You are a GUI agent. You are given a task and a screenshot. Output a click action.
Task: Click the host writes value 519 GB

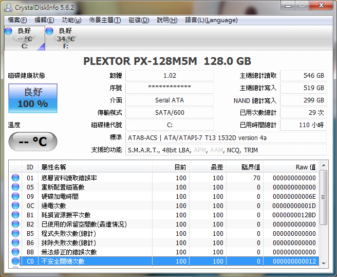click(x=303, y=88)
